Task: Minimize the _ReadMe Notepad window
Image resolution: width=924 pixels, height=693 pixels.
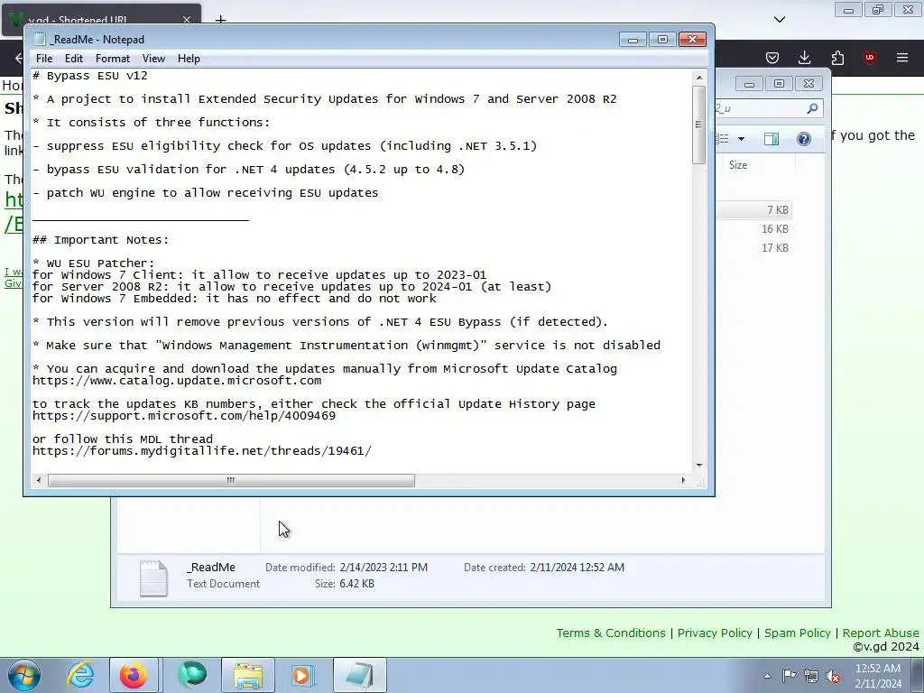Action: (633, 40)
